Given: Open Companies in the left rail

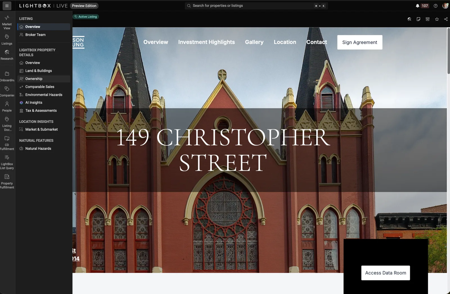Looking at the screenshot, I should coord(7,92).
